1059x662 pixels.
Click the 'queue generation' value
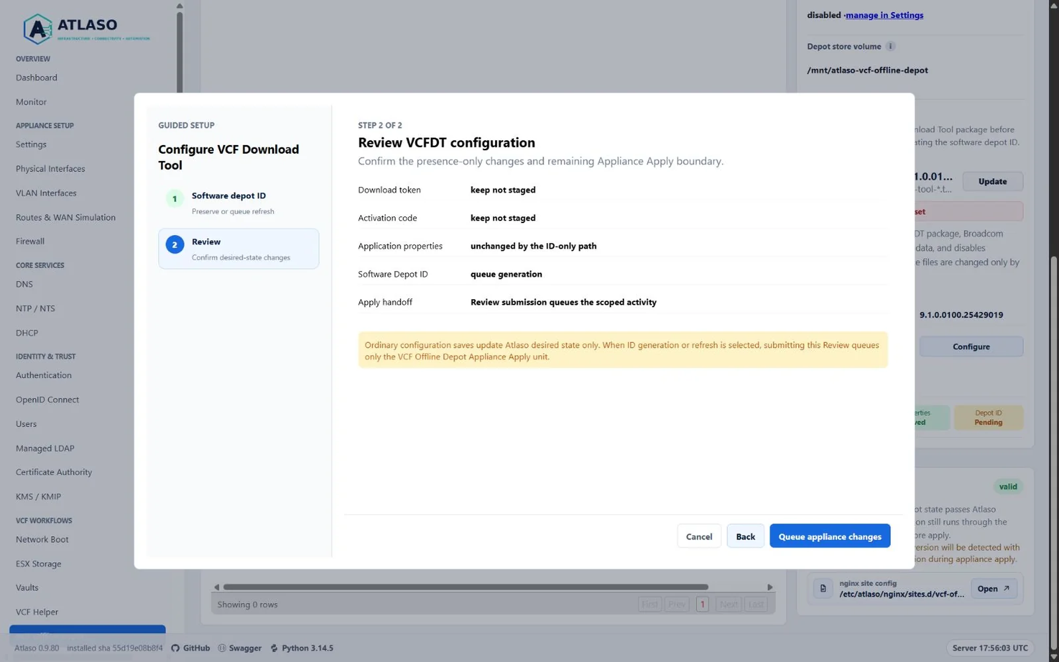tap(506, 274)
